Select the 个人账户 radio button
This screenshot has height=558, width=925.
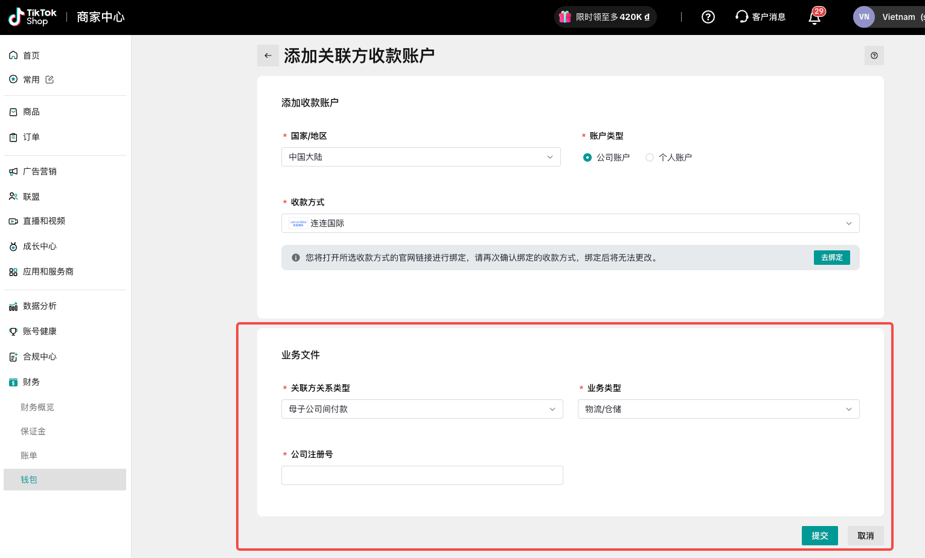tap(650, 157)
